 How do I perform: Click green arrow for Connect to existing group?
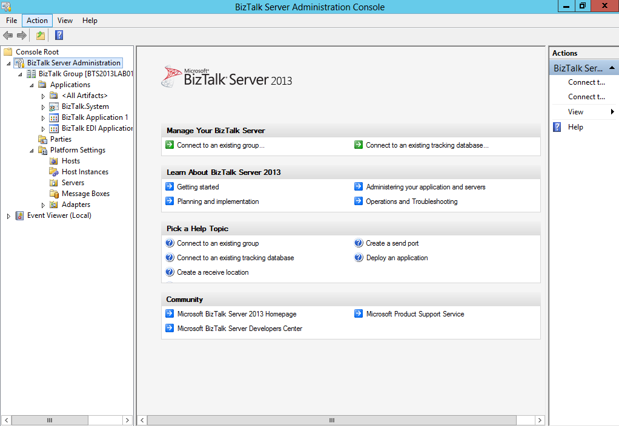(x=170, y=145)
